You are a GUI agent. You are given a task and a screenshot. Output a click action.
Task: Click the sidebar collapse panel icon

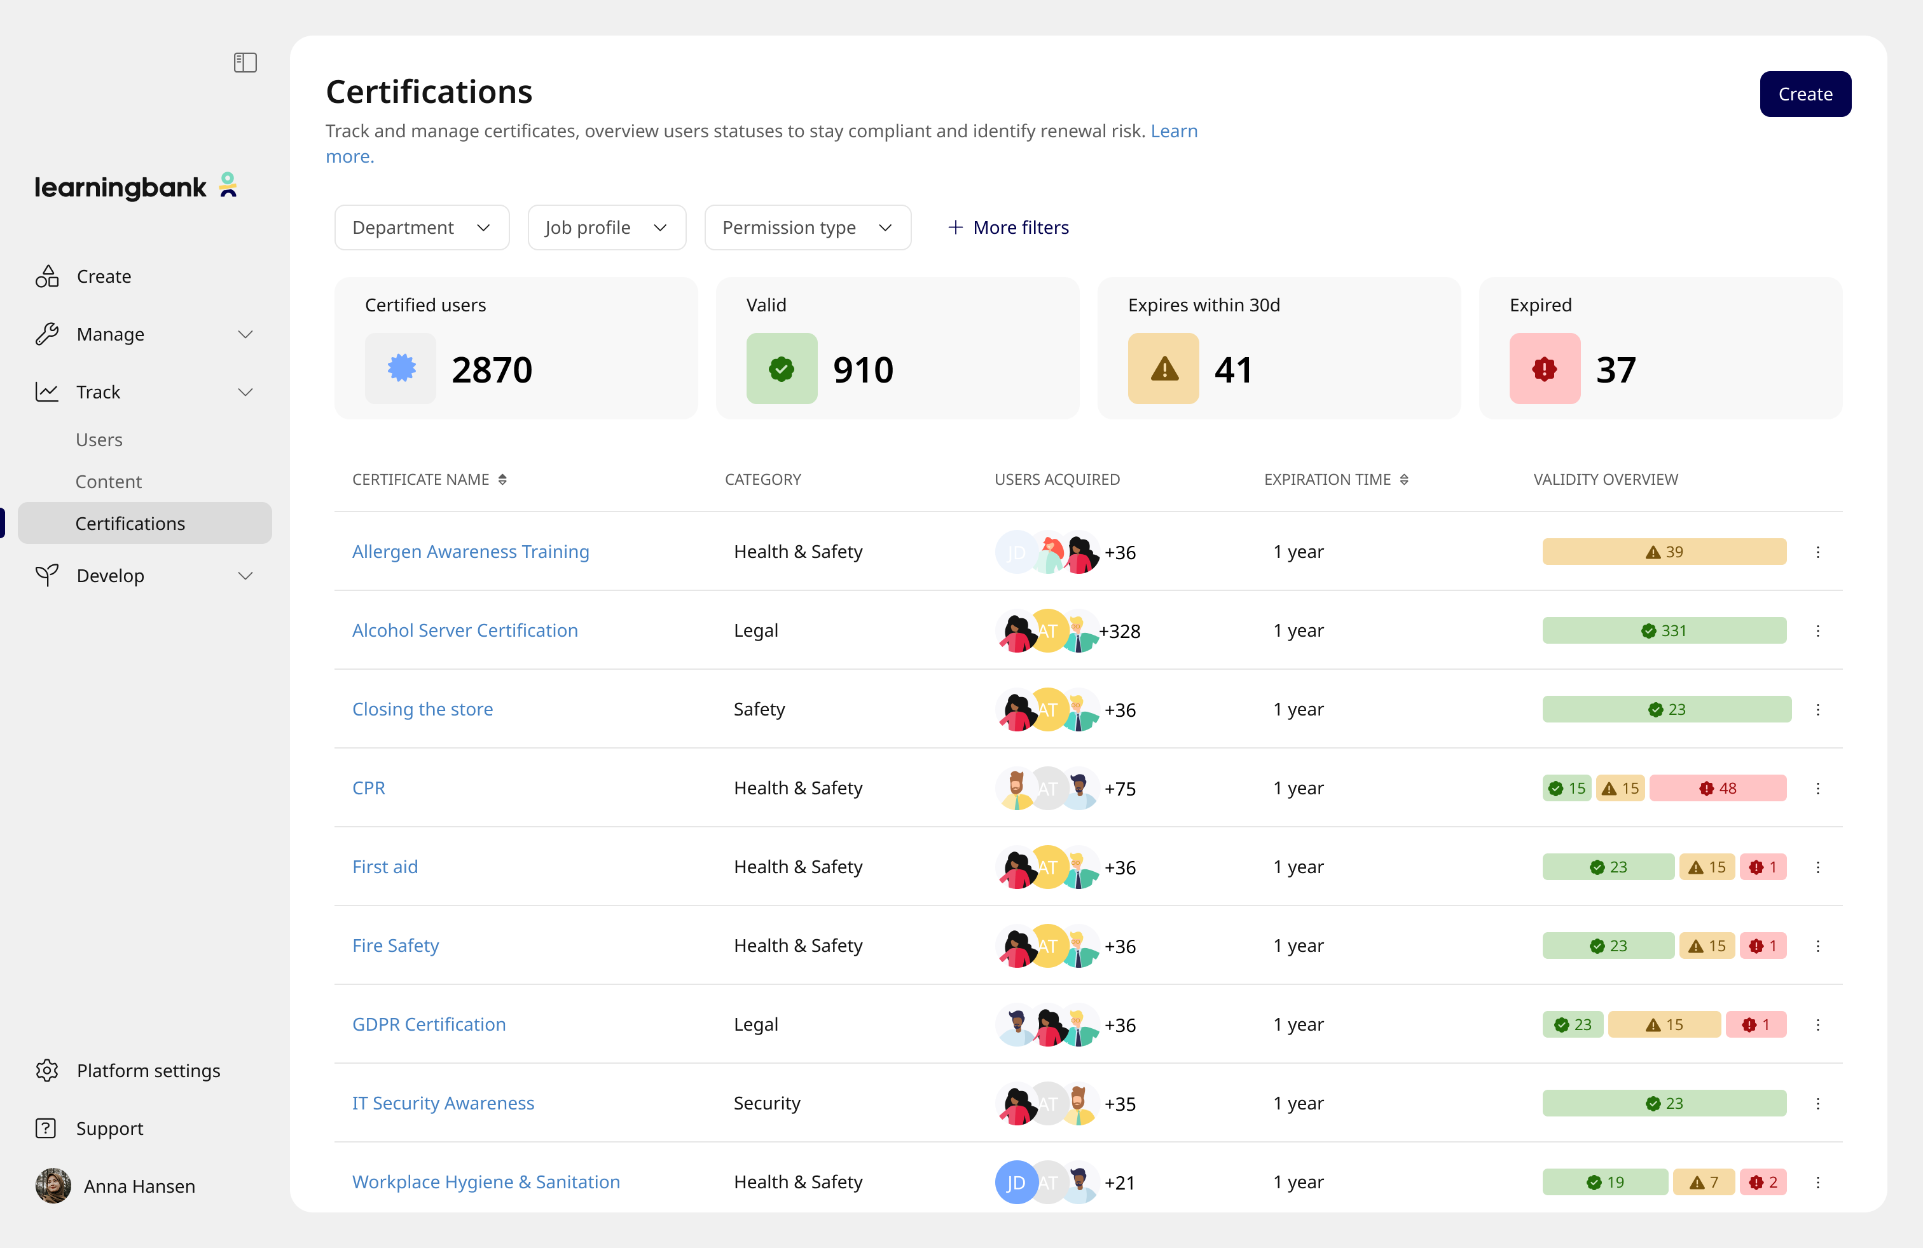point(244,62)
